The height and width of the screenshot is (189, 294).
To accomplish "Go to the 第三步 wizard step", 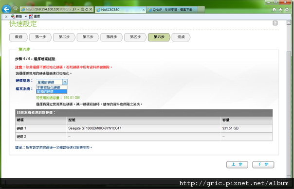I will click(88, 37).
